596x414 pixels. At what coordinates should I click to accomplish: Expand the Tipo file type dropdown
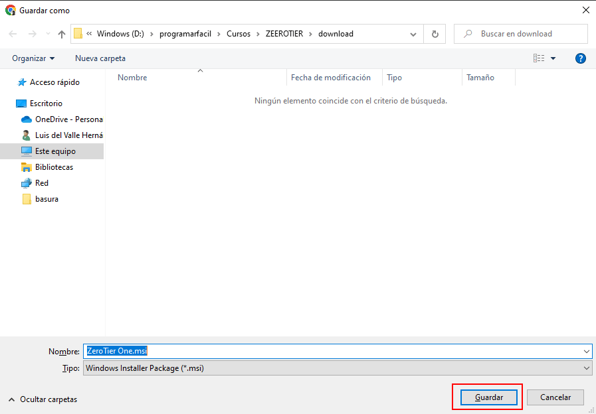(586, 368)
